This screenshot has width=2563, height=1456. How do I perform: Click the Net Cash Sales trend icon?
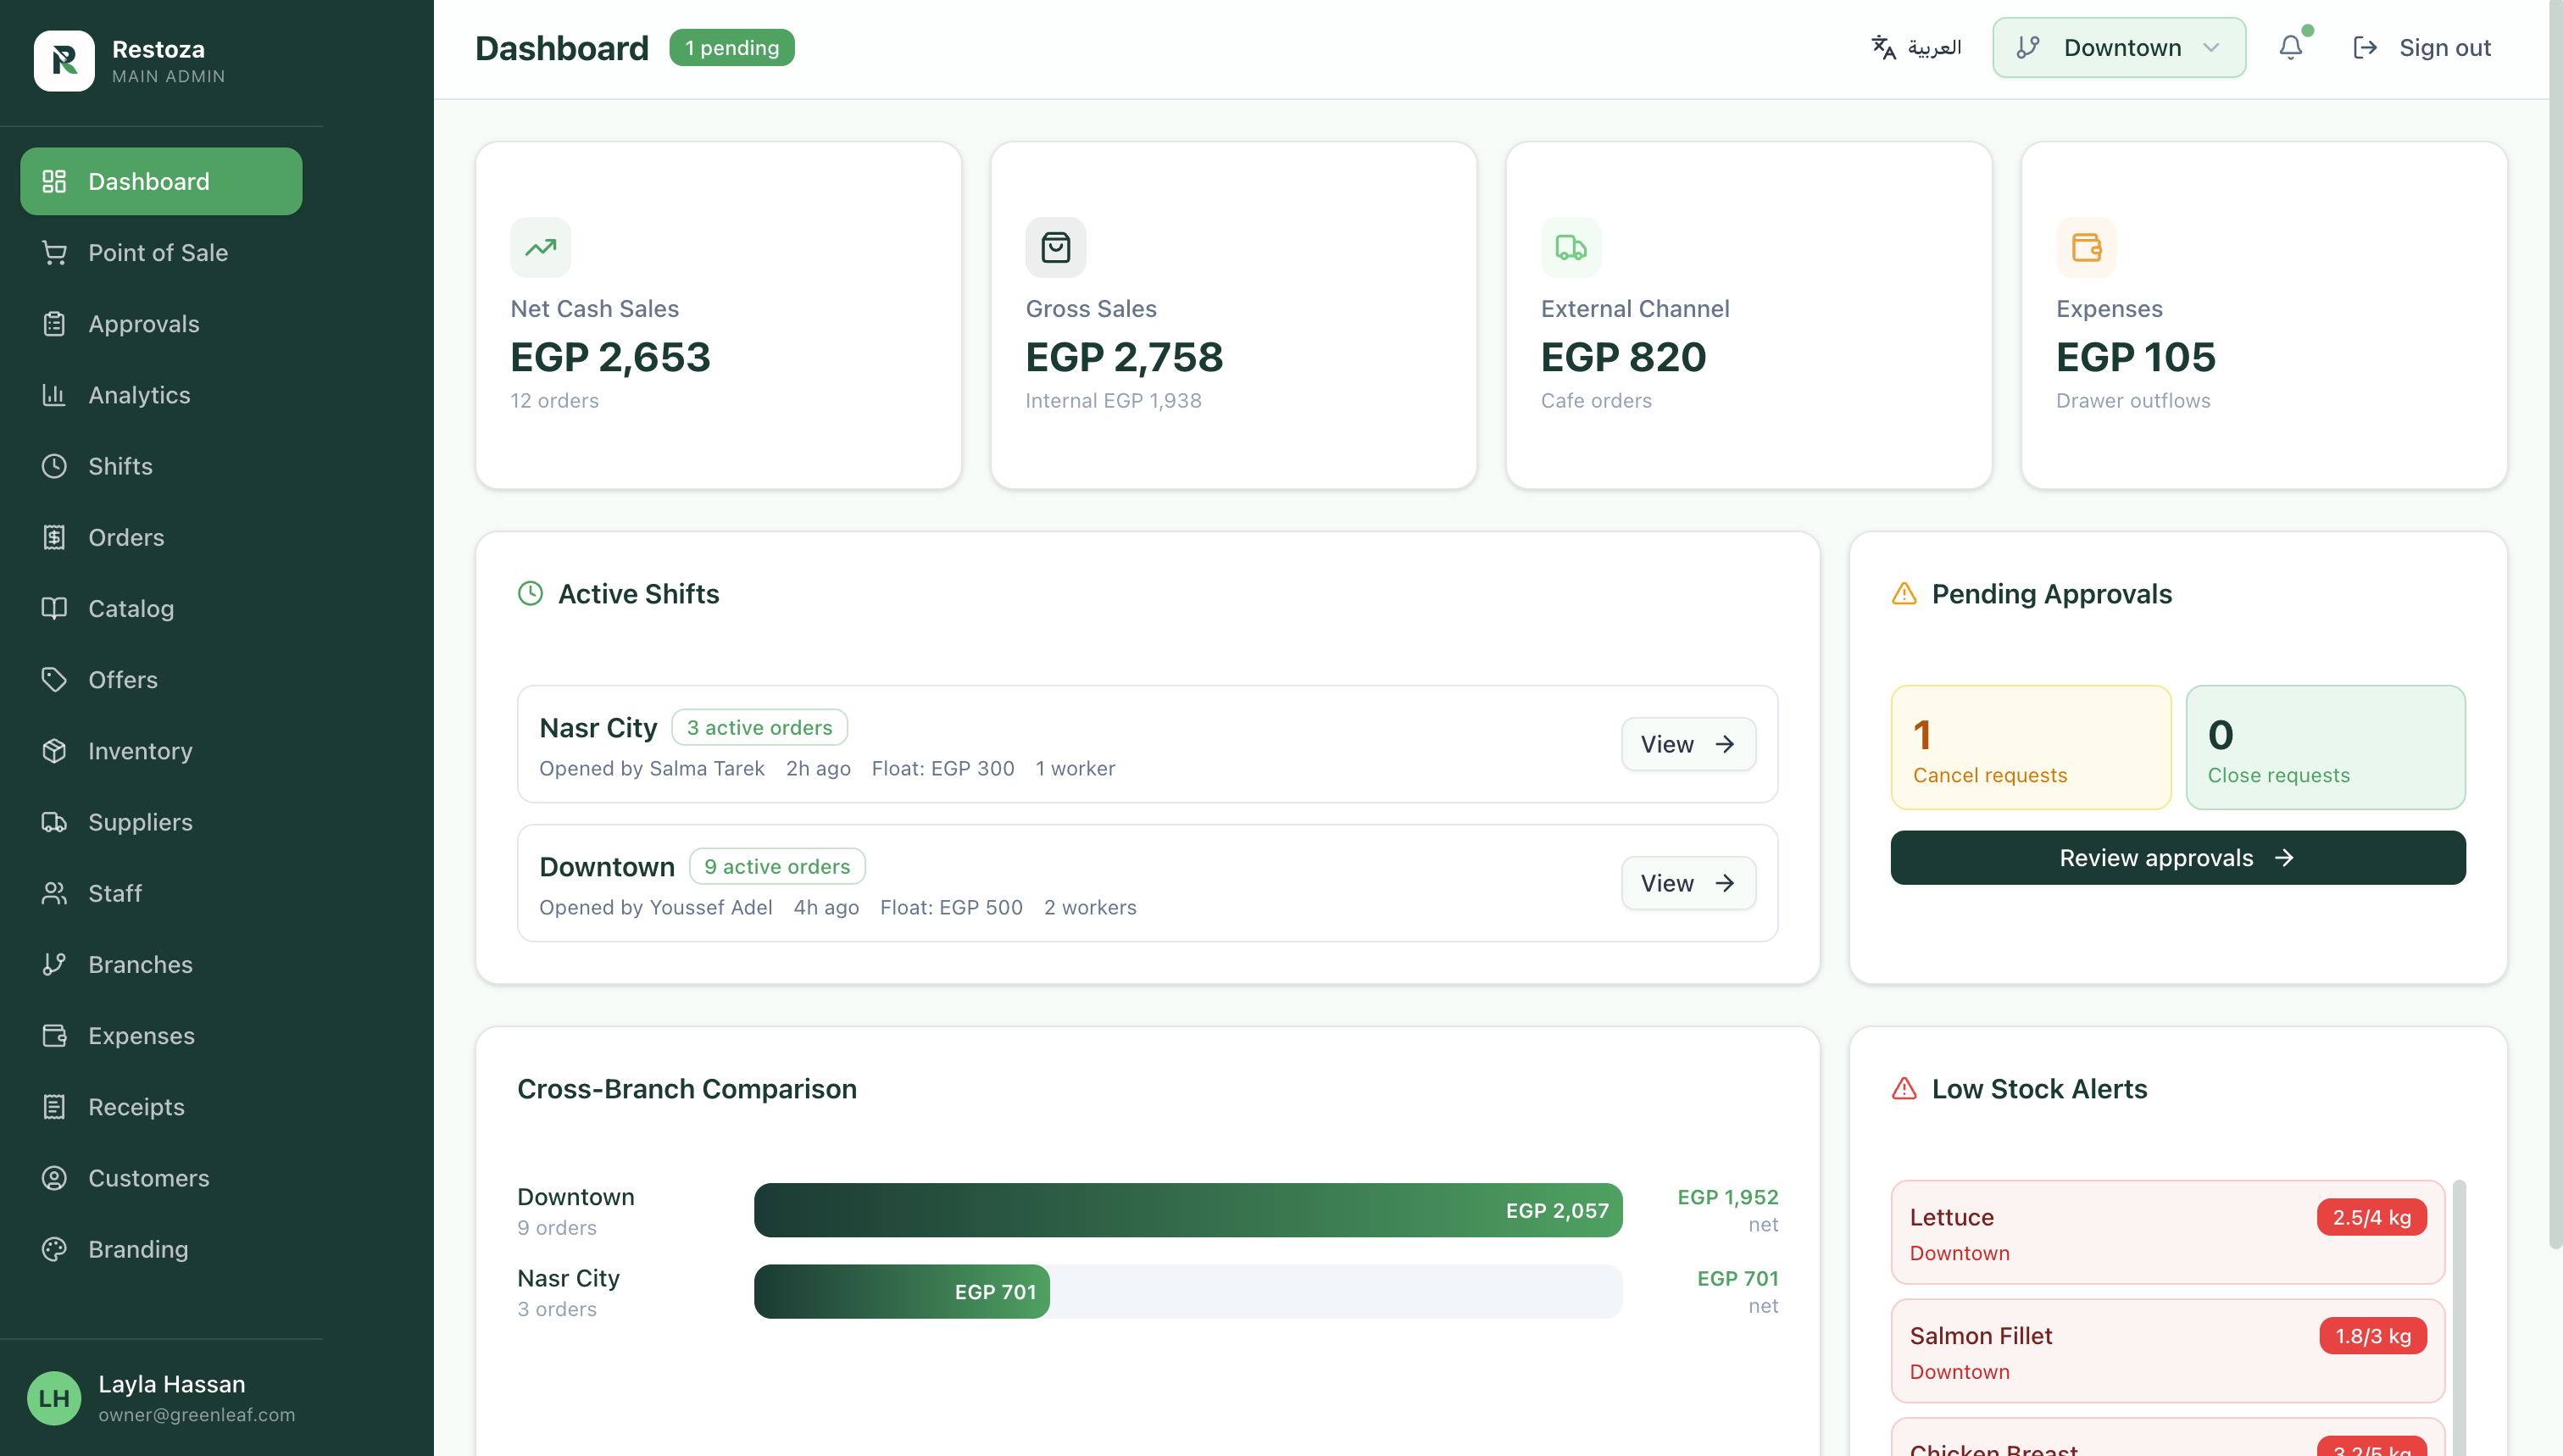click(541, 247)
